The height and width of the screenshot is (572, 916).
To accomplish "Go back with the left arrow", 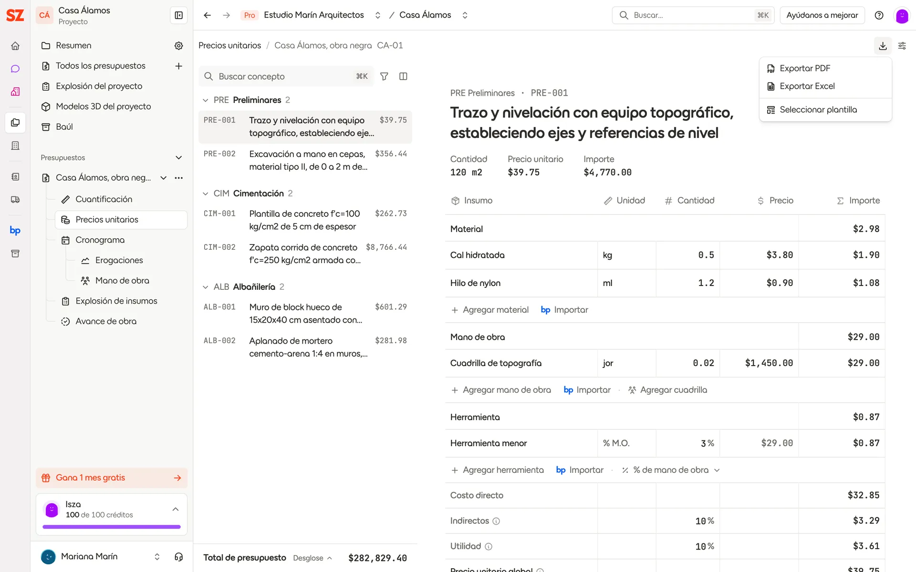I will tap(207, 15).
